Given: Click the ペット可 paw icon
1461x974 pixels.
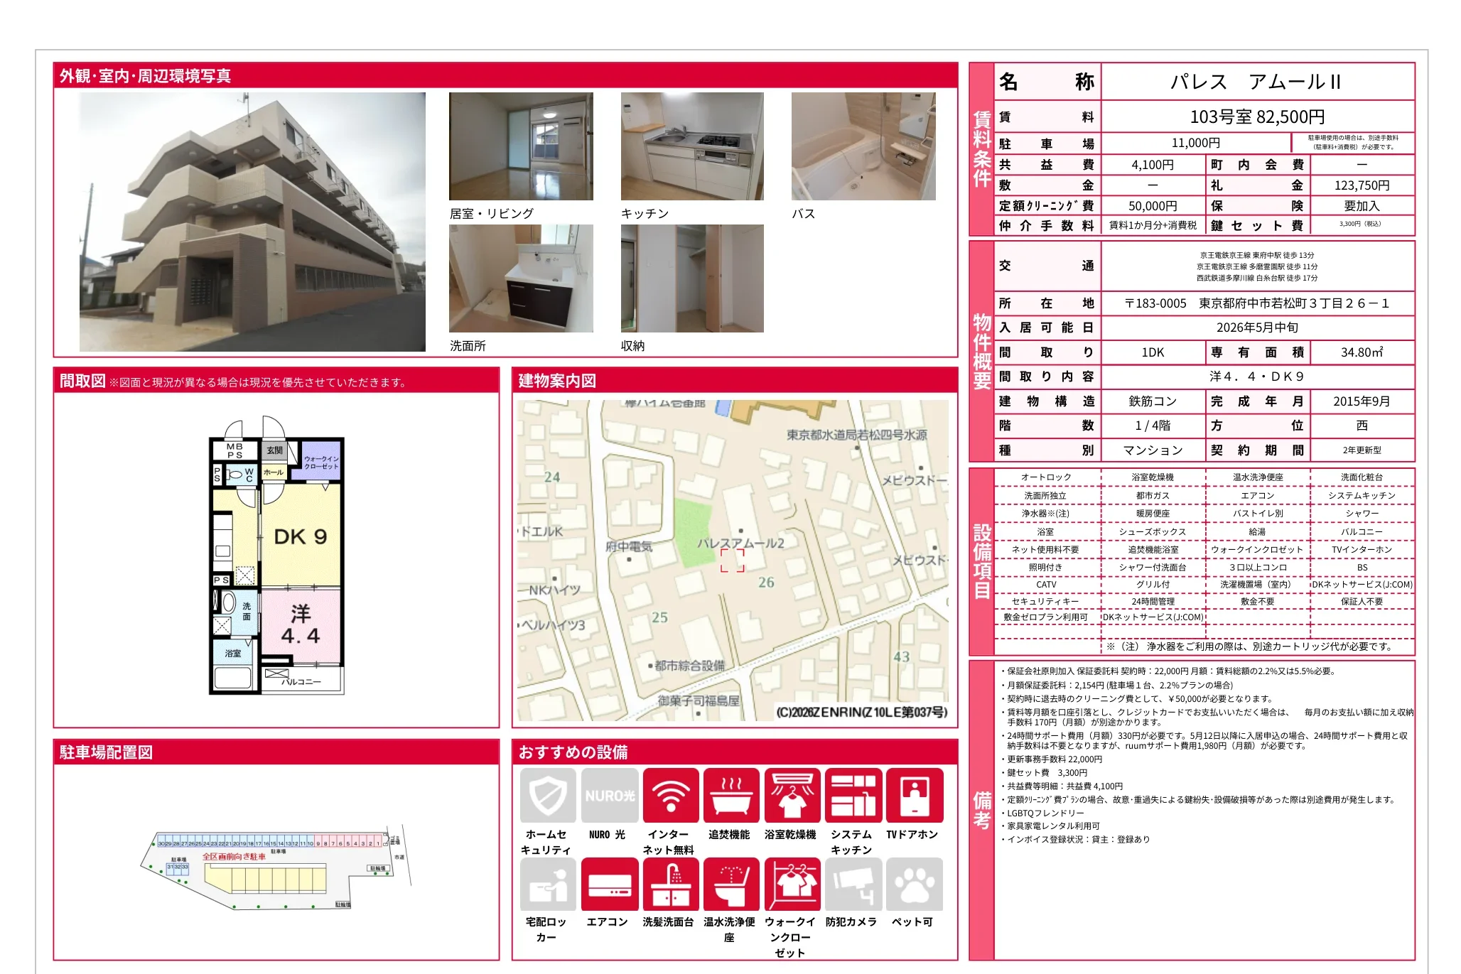Looking at the screenshot, I should coord(914,884).
